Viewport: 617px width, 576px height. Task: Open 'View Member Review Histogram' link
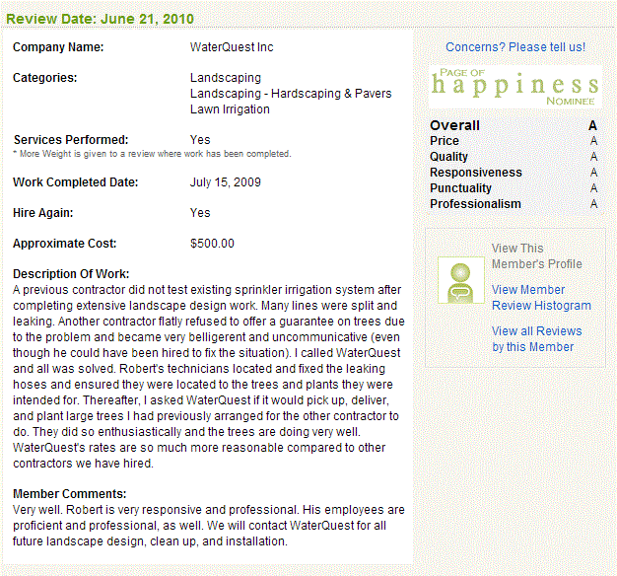[x=541, y=298]
